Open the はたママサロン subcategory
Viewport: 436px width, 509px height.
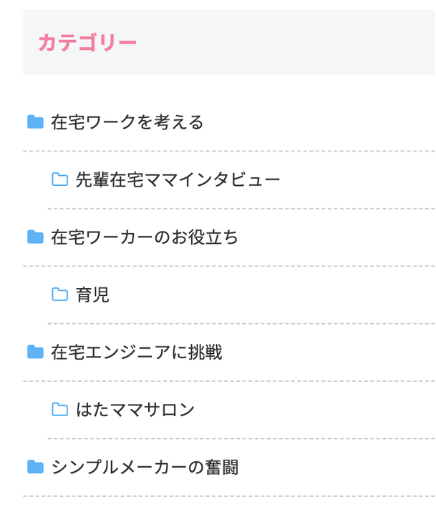pyautogui.click(x=135, y=410)
